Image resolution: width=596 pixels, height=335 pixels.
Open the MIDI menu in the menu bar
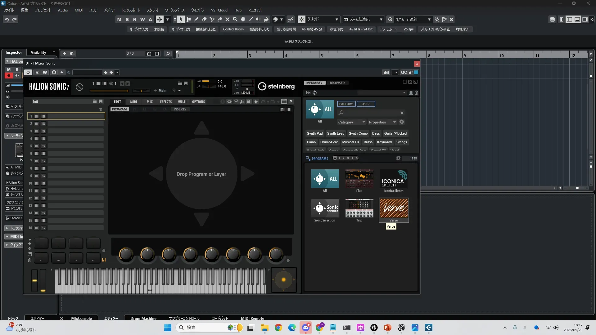coord(79,10)
